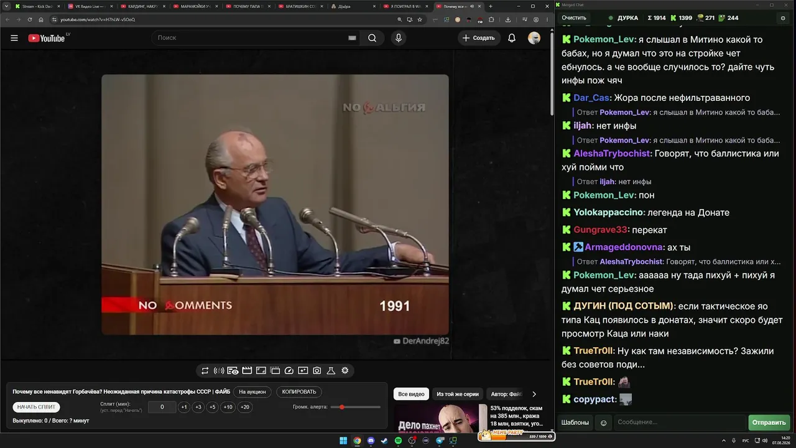
Task: Click the clapperboard icon under the video
Action: 247,371
